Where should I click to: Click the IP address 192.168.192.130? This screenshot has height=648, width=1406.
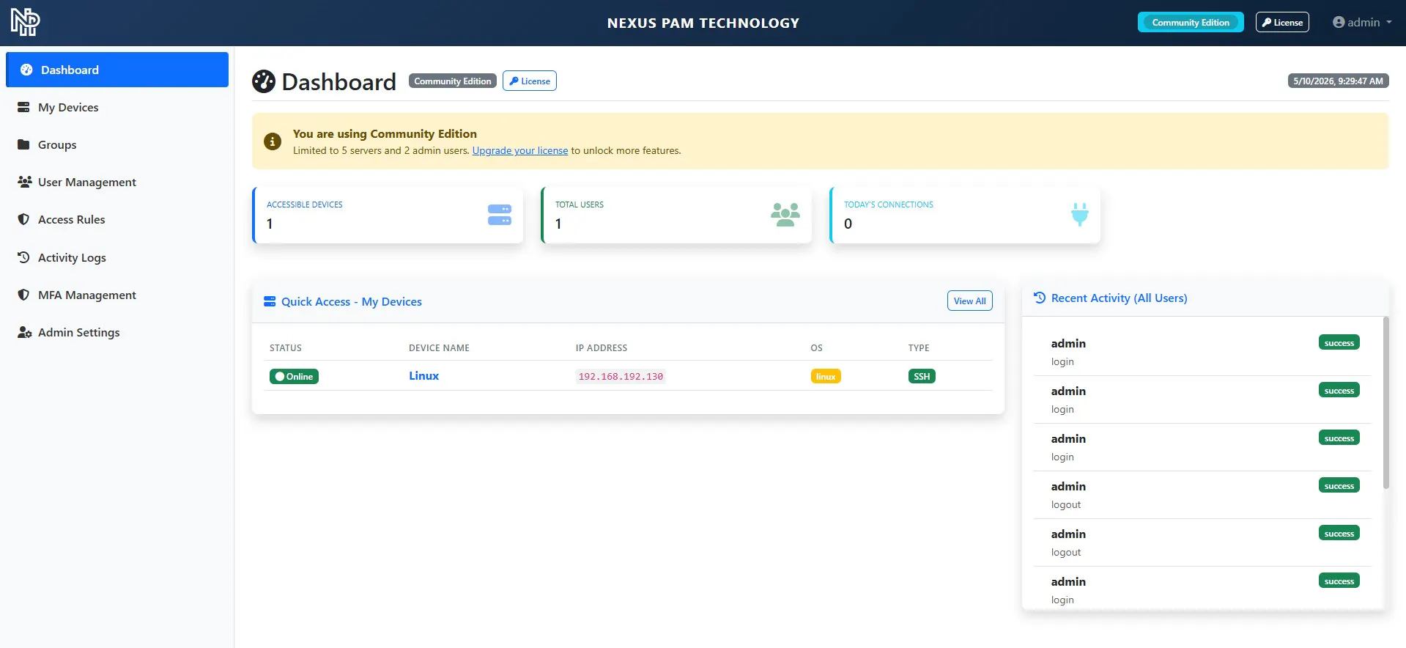621,376
